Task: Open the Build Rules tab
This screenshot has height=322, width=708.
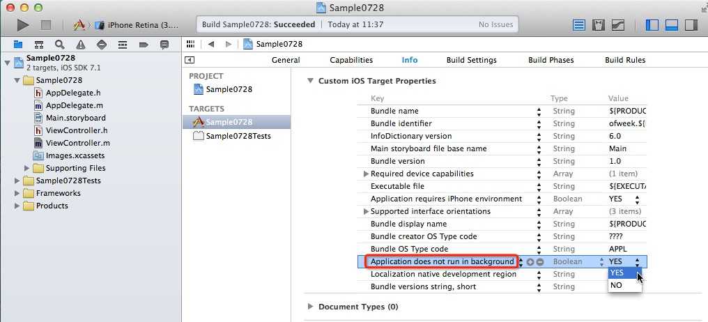Action: 625,60
